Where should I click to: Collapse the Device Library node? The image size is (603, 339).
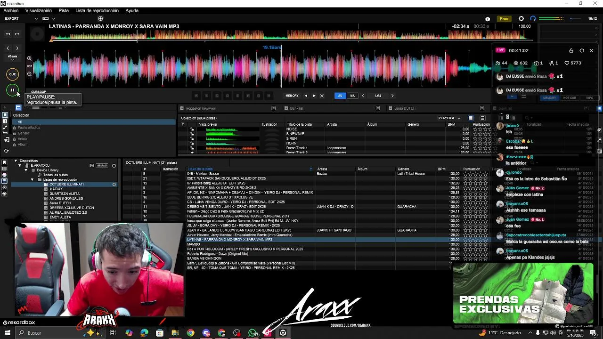click(x=27, y=170)
